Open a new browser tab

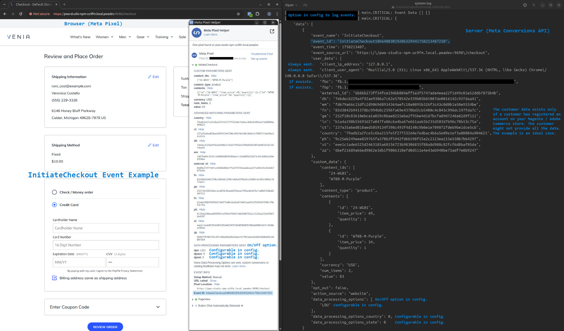pyautogui.click(x=64, y=4)
